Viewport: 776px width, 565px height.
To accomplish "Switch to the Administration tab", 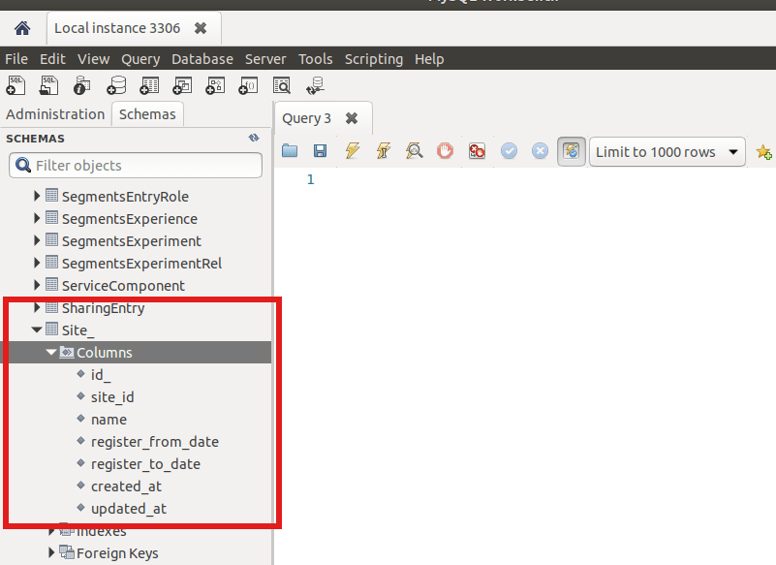I will [x=55, y=114].
